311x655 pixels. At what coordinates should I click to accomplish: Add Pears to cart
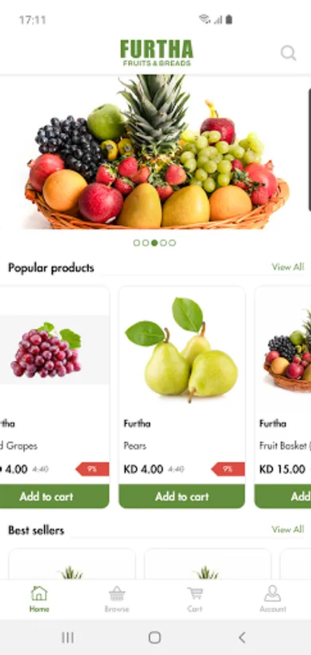tap(182, 496)
